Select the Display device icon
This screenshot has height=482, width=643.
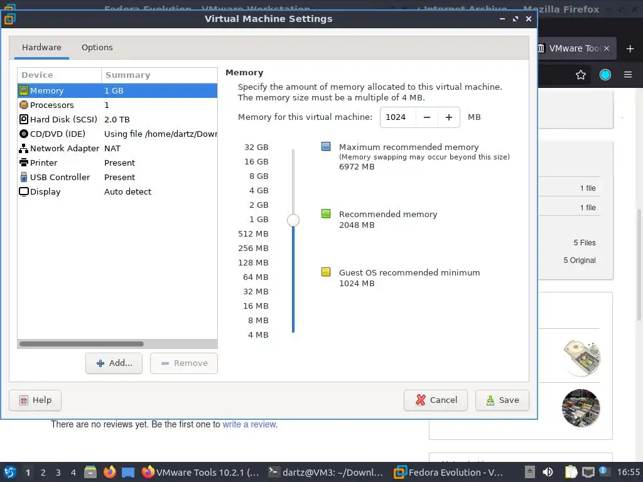[x=24, y=191]
